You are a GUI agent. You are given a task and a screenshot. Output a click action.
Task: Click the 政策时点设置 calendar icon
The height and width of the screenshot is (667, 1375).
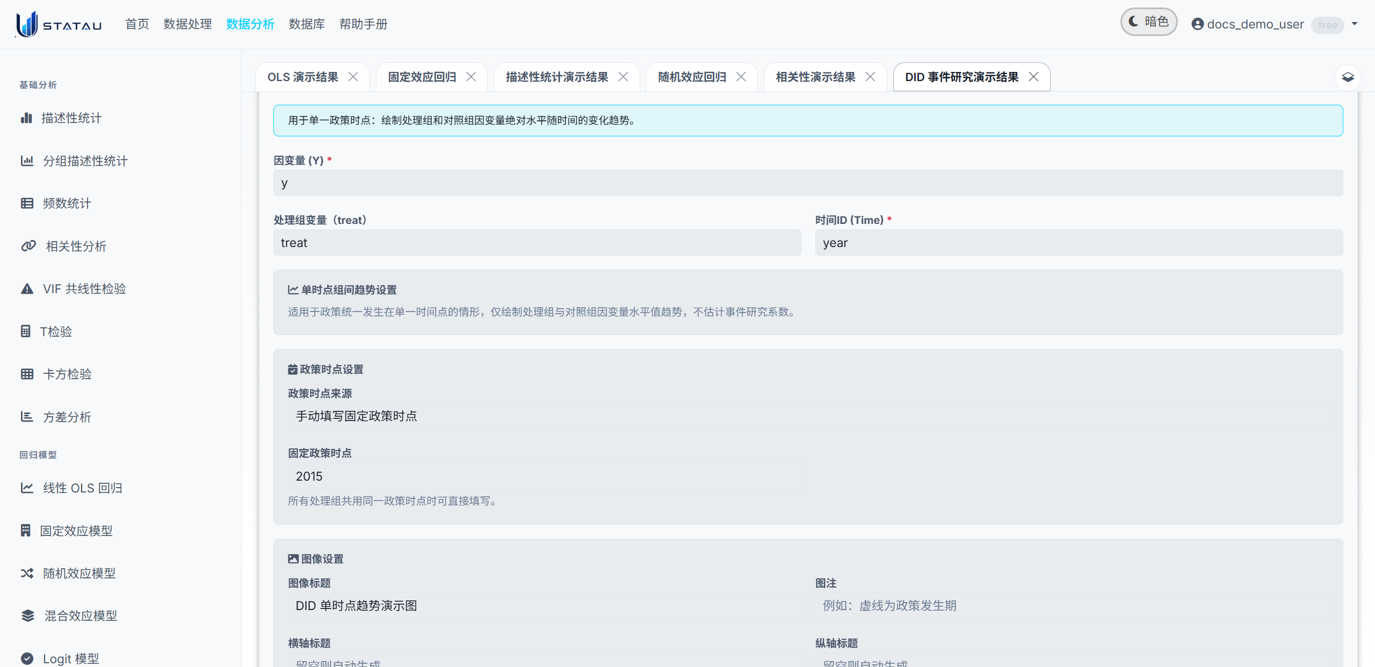(x=293, y=369)
